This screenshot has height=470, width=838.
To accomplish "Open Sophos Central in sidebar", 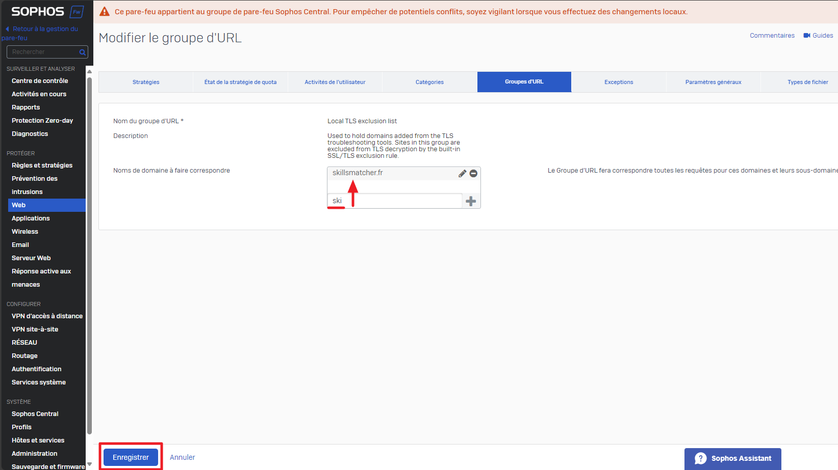I will (x=35, y=414).
